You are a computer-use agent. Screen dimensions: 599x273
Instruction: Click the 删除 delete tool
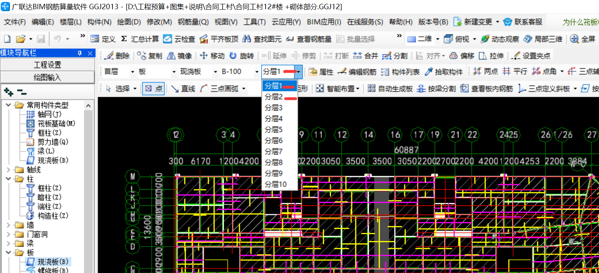point(117,56)
